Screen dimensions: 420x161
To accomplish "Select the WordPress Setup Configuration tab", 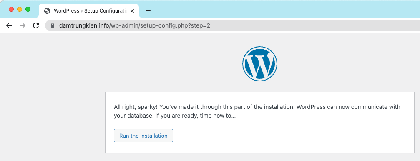I will click(x=89, y=11).
